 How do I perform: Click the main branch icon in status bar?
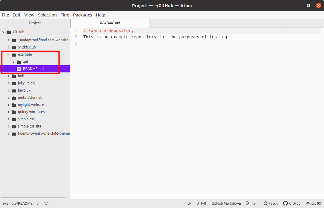tap(247, 203)
